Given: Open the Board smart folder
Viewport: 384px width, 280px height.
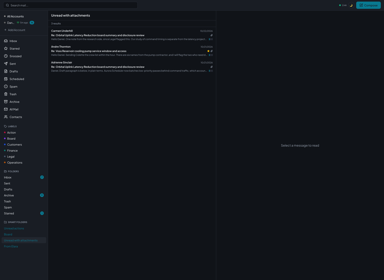Looking at the screenshot, I should (x=24, y=234).
